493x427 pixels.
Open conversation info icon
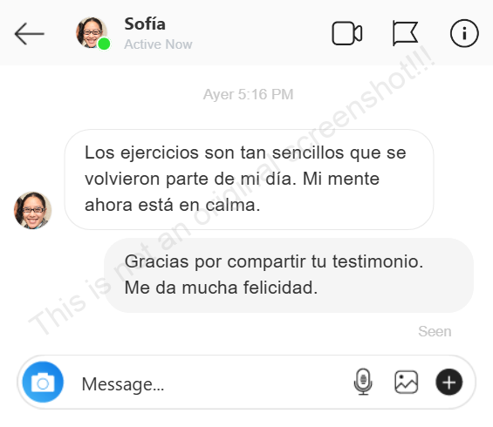click(464, 33)
